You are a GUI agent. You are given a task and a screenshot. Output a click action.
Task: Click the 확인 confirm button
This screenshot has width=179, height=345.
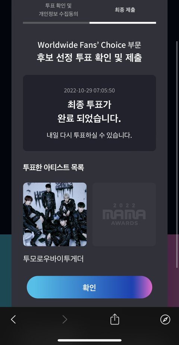[89, 287]
